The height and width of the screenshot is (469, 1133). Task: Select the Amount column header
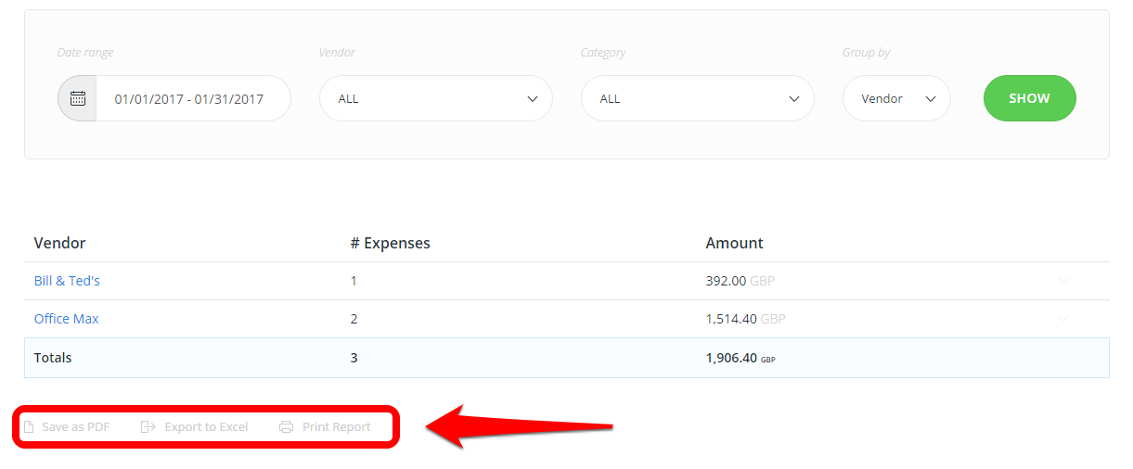pyautogui.click(x=735, y=243)
